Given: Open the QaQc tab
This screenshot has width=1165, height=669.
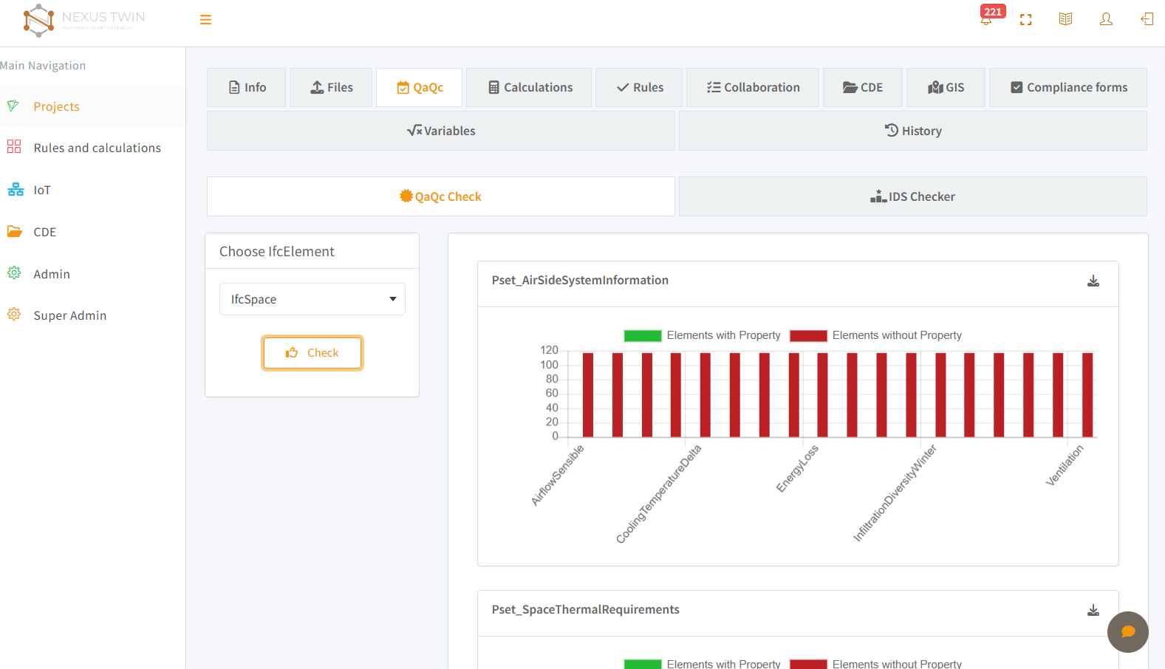Looking at the screenshot, I should [x=420, y=88].
